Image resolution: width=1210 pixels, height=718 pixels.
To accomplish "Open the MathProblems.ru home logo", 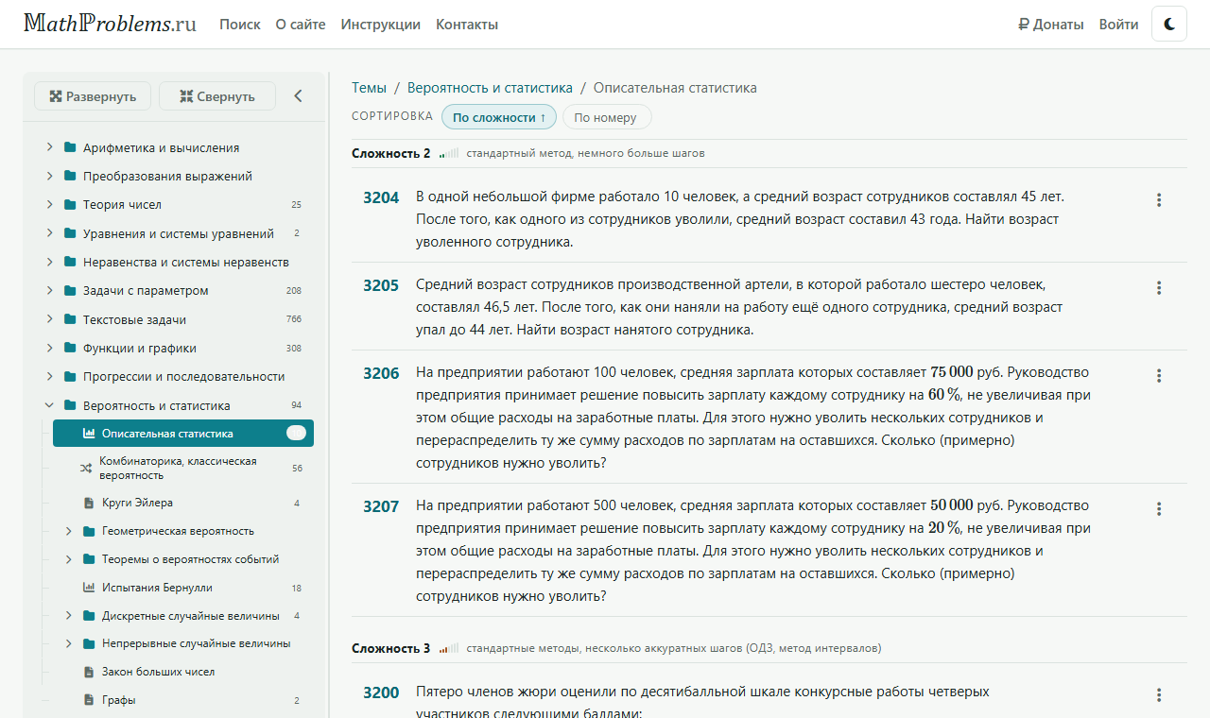I will point(110,24).
